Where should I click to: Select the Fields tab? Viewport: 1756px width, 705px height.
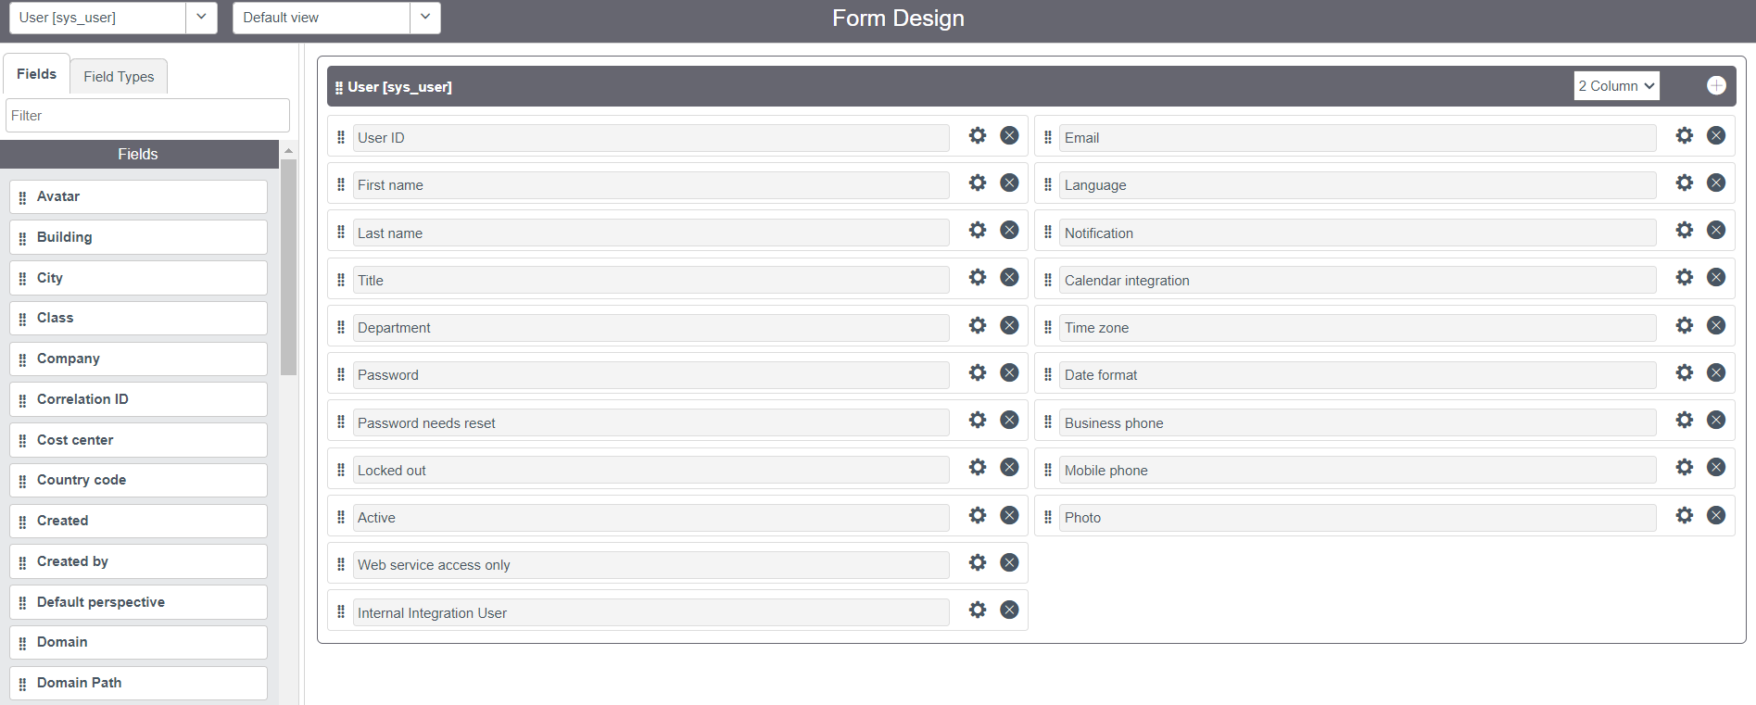tap(36, 74)
